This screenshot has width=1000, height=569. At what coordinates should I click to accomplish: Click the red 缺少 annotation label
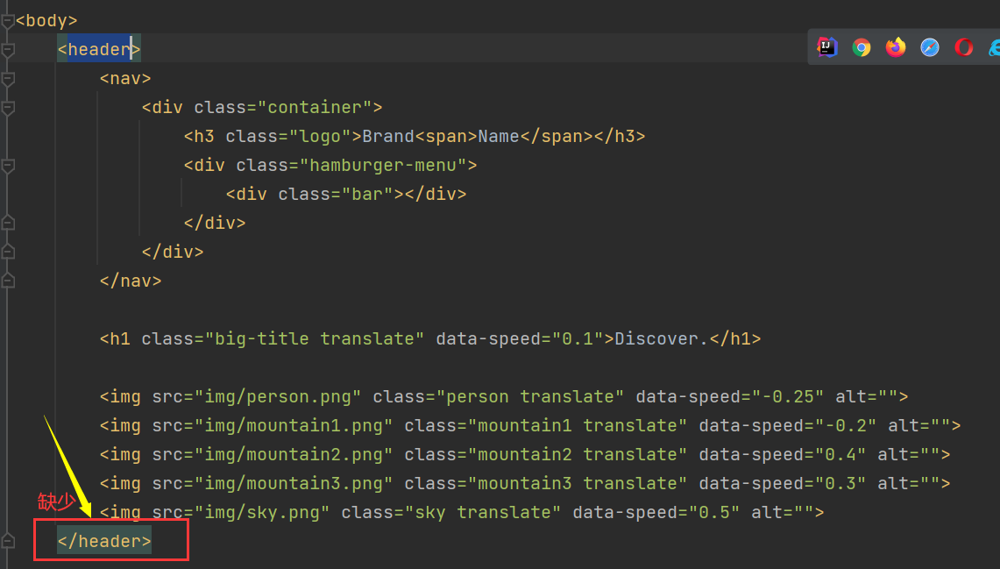point(56,502)
